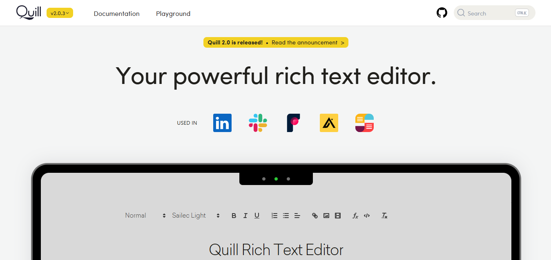Viewport: 551px width, 260px height.
Task: Click the magnifier icon in the search box
Action: coord(461,13)
